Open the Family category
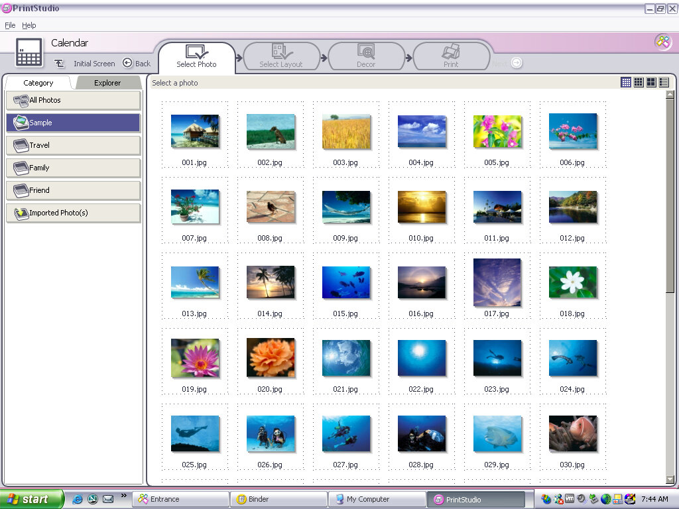Image resolution: width=679 pixels, height=509 pixels. pyautogui.click(x=73, y=168)
